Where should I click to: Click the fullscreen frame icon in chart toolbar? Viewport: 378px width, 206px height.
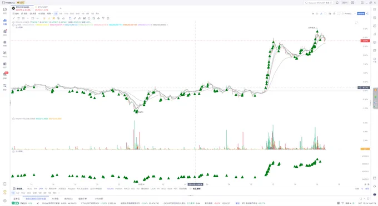click(339, 14)
